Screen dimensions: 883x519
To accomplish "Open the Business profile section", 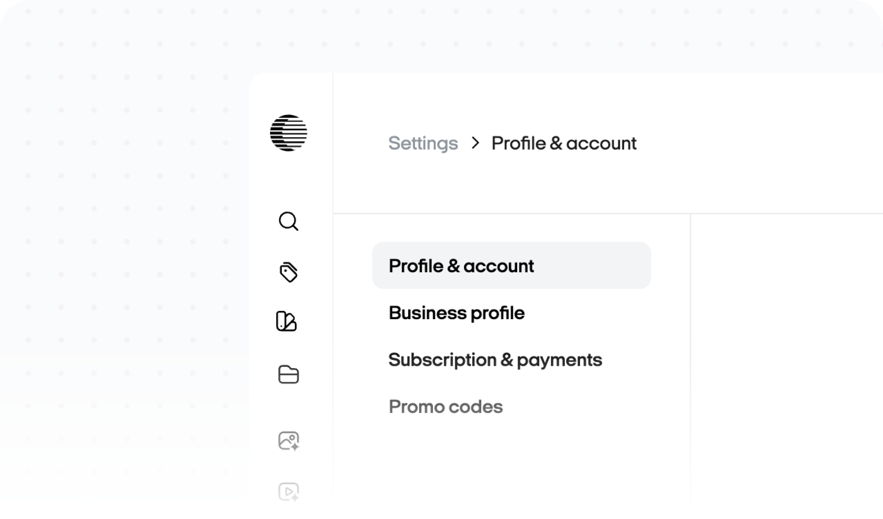I will (457, 313).
